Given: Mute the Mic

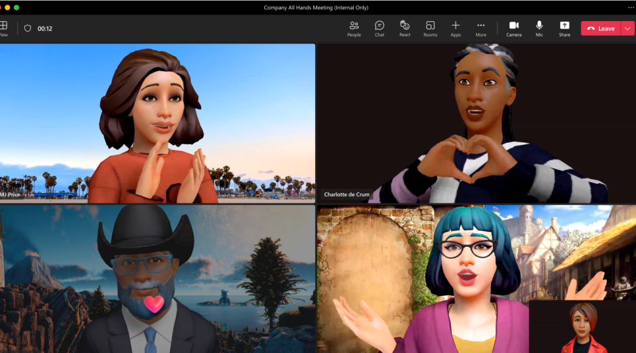Looking at the screenshot, I should coord(539,28).
